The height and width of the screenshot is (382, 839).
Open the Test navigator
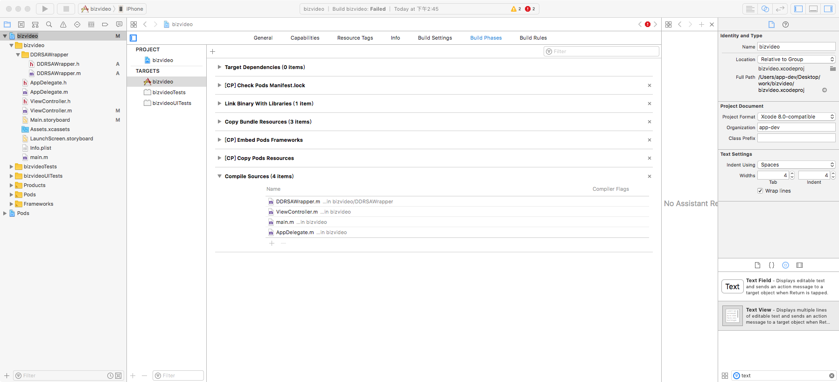coord(77,24)
